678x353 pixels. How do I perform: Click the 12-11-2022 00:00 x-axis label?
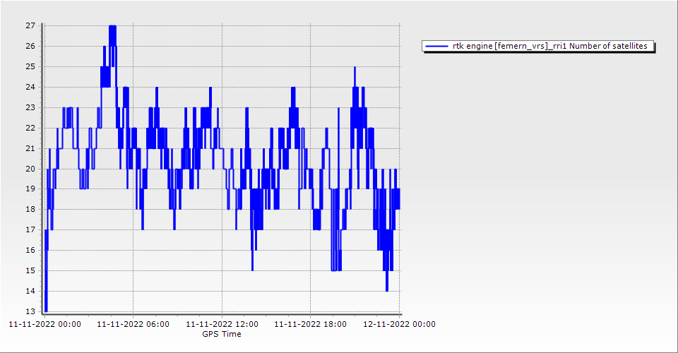(x=399, y=324)
